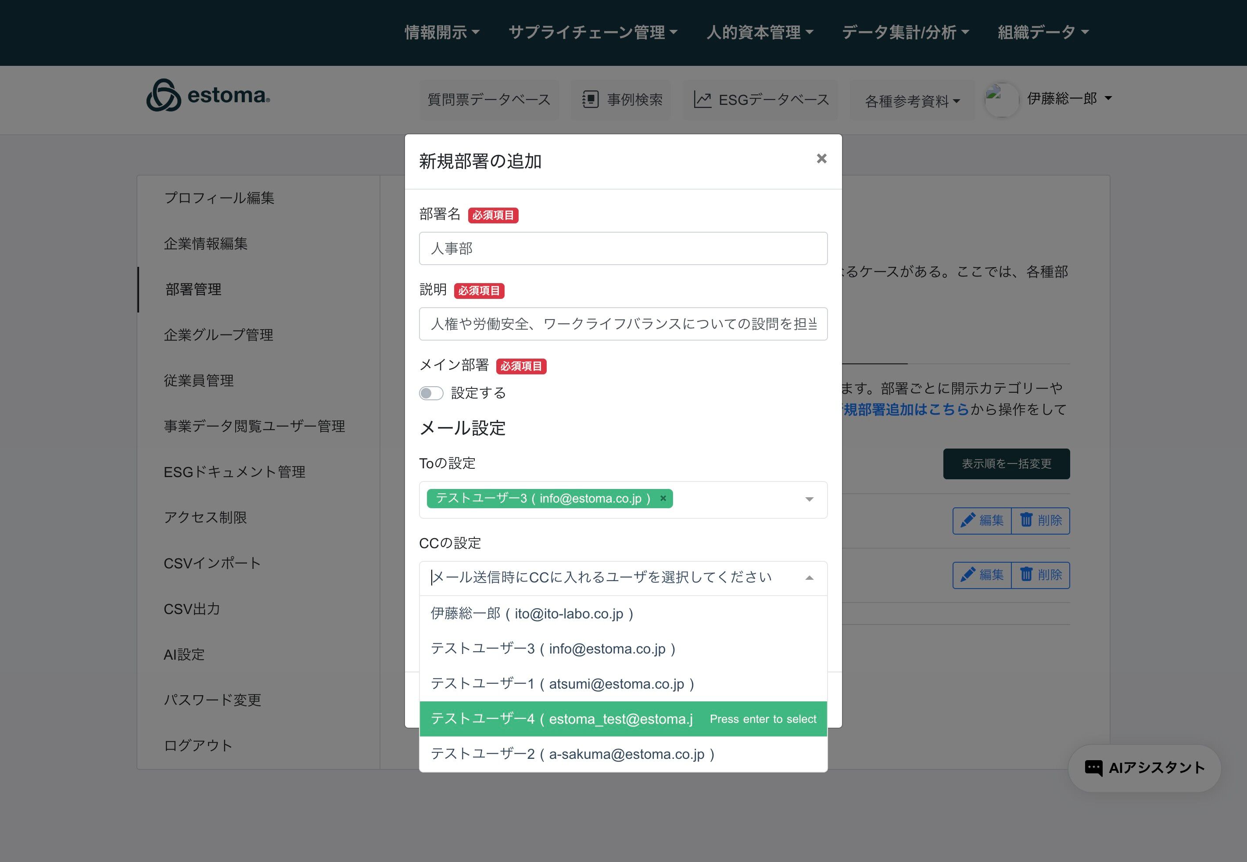Click trash 削除 icon in first row

(x=1026, y=520)
